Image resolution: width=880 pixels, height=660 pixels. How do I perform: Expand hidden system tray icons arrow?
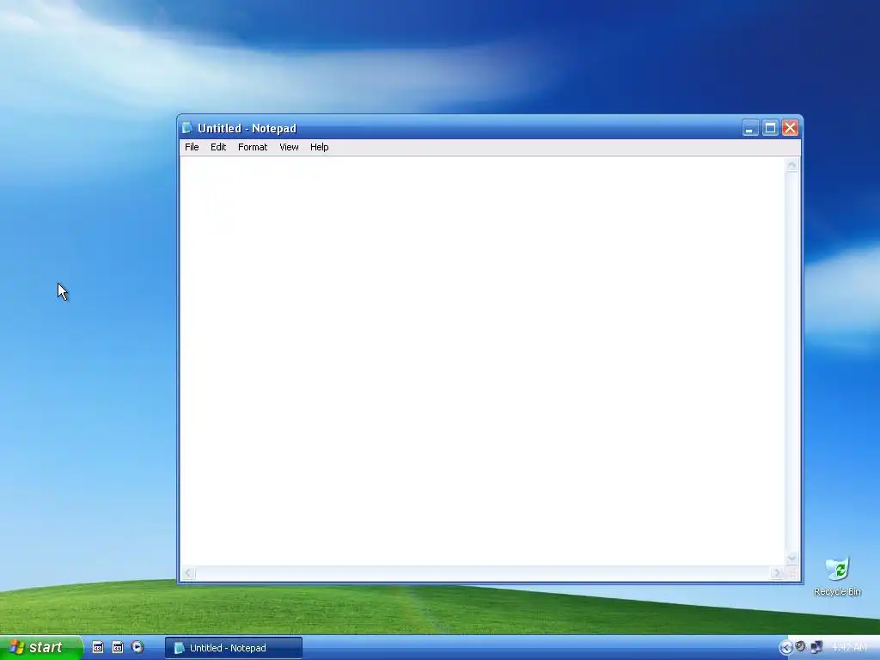(785, 648)
